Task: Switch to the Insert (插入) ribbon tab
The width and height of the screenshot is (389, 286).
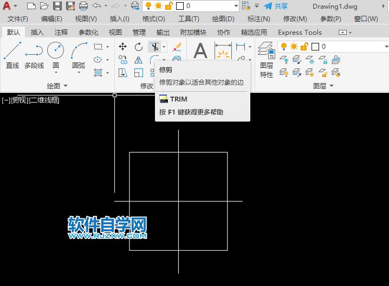Action: pyautogui.click(x=37, y=33)
